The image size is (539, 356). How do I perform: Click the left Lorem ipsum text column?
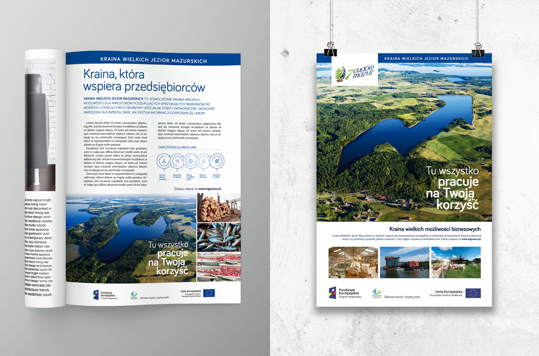(x=115, y=154)
